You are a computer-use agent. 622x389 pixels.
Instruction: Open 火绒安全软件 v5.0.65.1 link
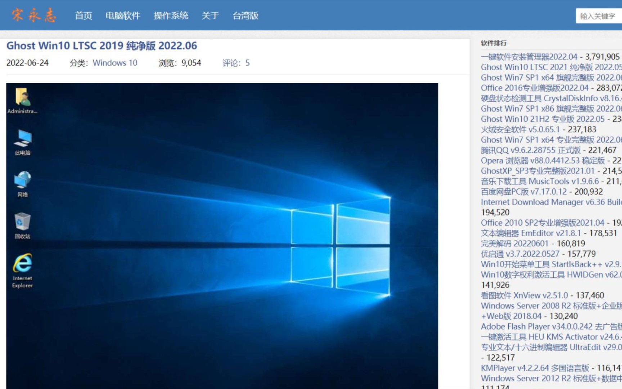pos(520,130)
